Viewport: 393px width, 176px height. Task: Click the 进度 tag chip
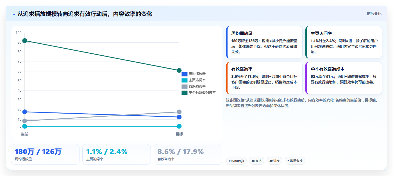click(x=274, y=161)
